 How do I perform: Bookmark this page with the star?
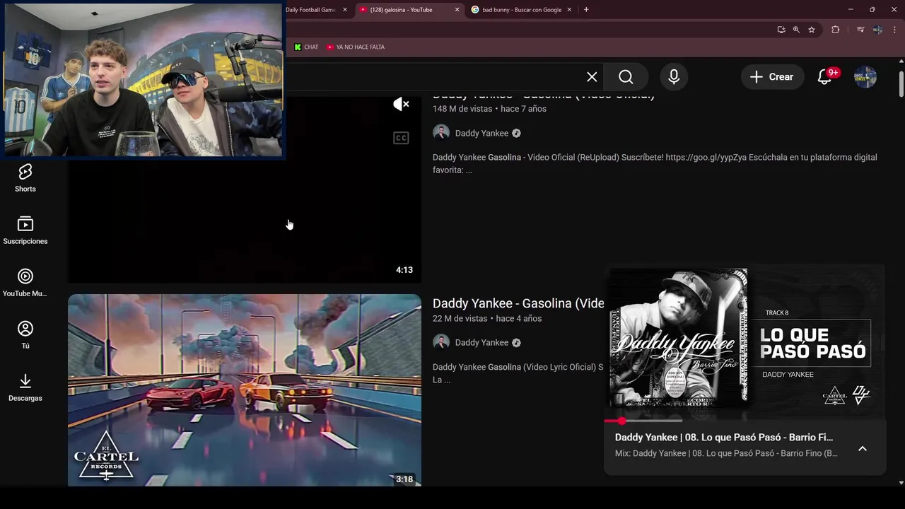pos(812,30)
